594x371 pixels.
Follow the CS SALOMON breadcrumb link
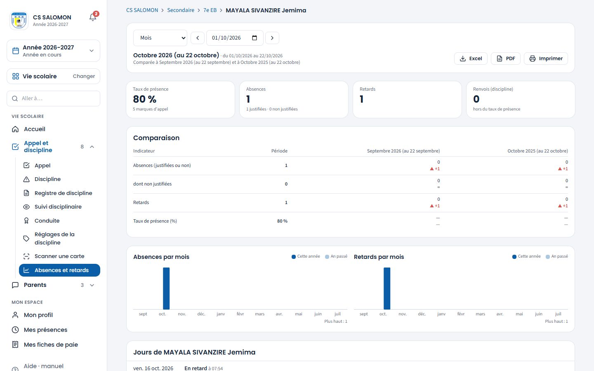[x=142, y=10]
